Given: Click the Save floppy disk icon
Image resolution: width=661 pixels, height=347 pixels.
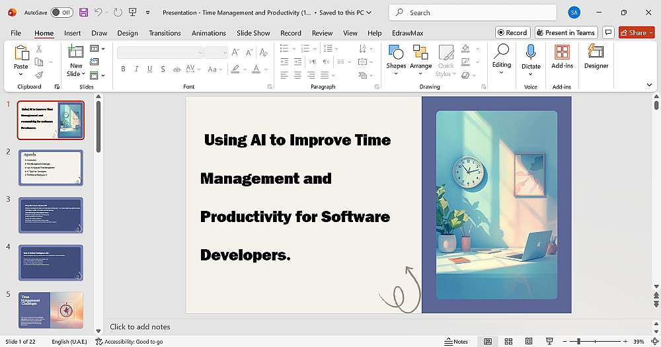Looking at the screenshot, I should (x=83, y=12).
